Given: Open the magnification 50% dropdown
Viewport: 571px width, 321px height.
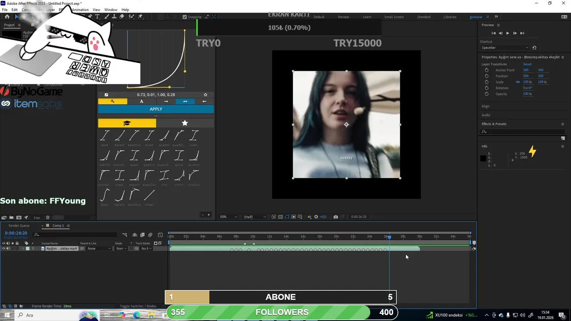Looking at the screenshot, I should click(x=228, y=217).
